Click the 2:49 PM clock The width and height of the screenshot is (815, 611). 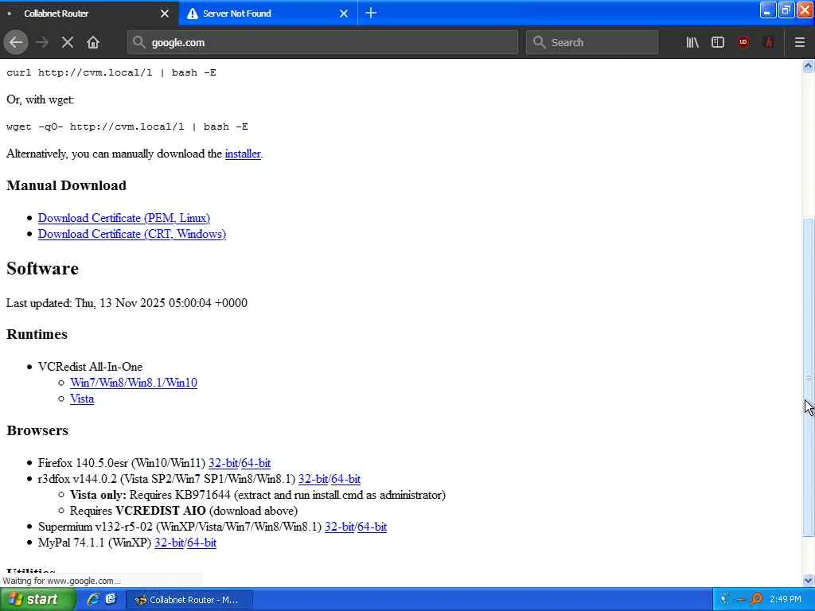(x=786, y=600)
